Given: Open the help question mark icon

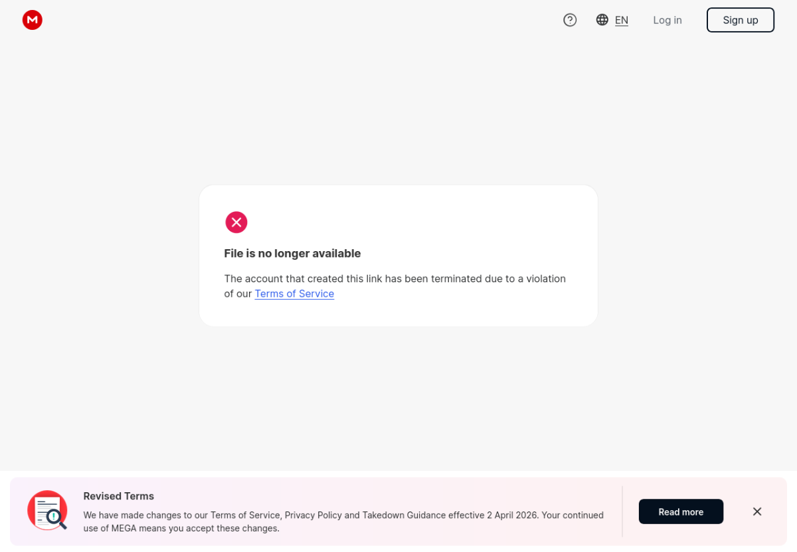Looking at the screenshot, I should [x=570, y=20].
